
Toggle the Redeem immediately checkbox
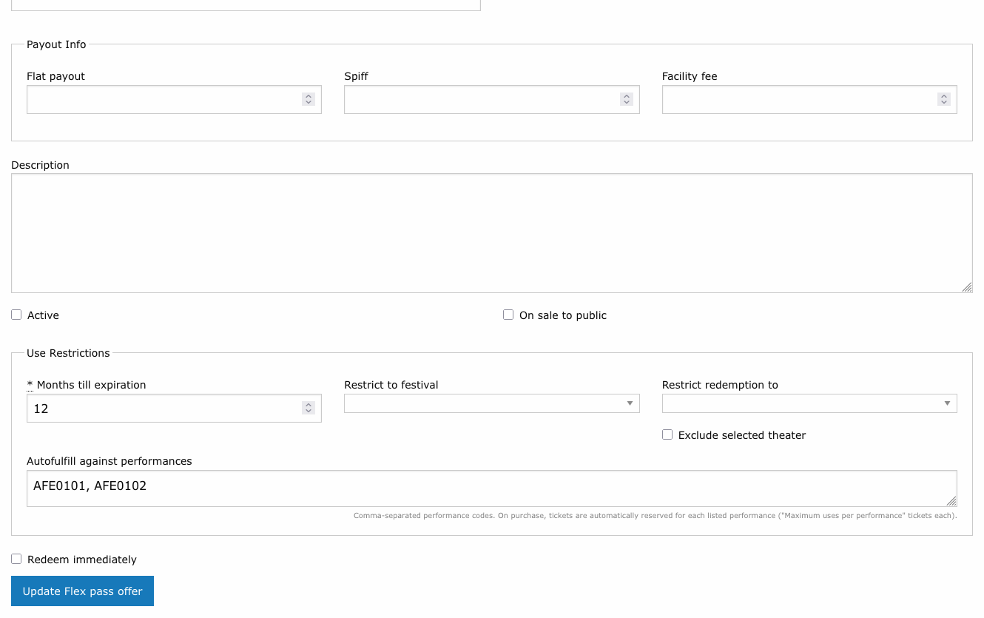[16, 559]
